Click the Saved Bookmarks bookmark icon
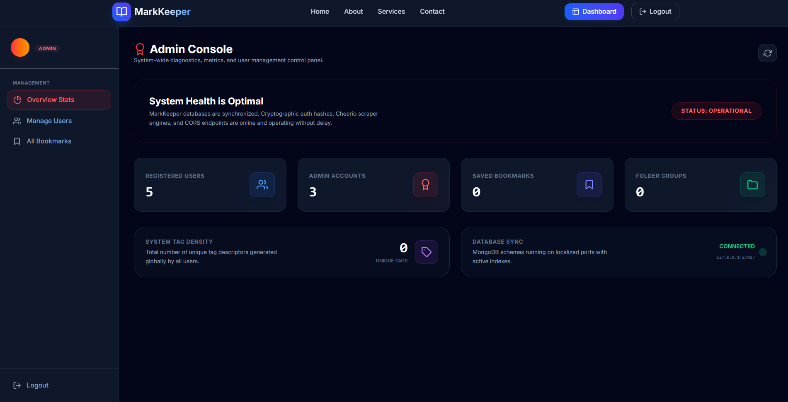 (589, 185)
